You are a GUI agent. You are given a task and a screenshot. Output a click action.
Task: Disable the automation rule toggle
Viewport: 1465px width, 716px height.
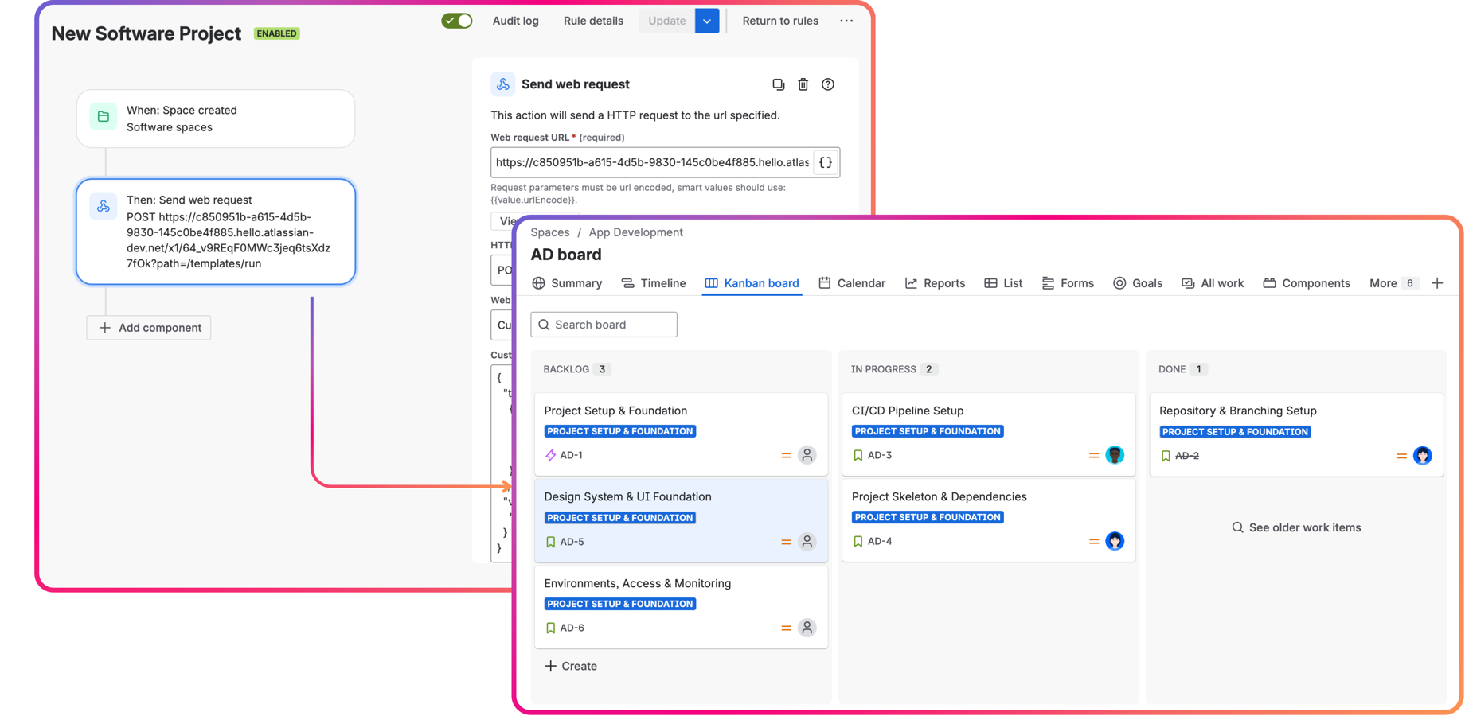coord(456,20)
